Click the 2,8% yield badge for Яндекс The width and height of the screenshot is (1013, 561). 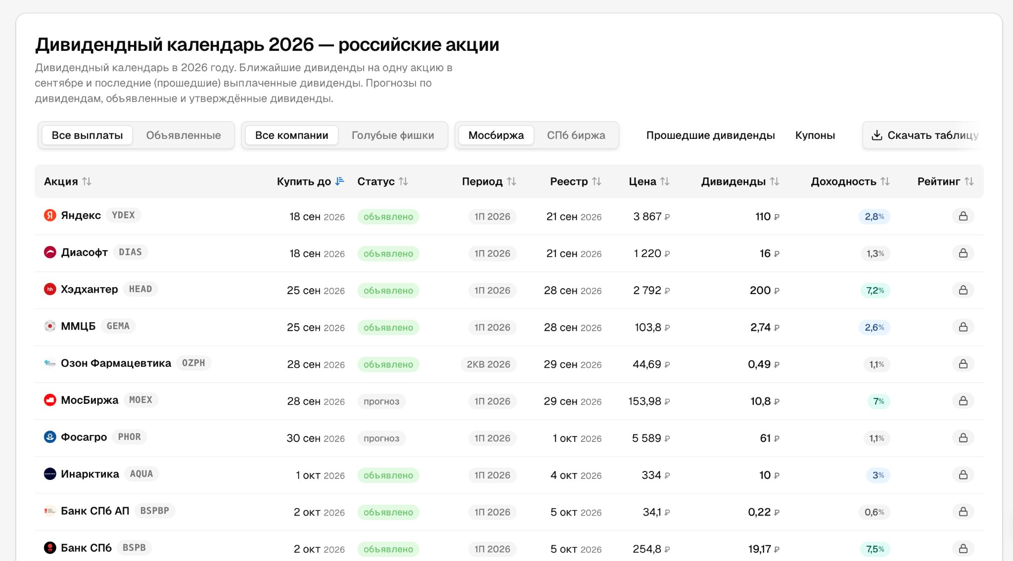point(874,216)
